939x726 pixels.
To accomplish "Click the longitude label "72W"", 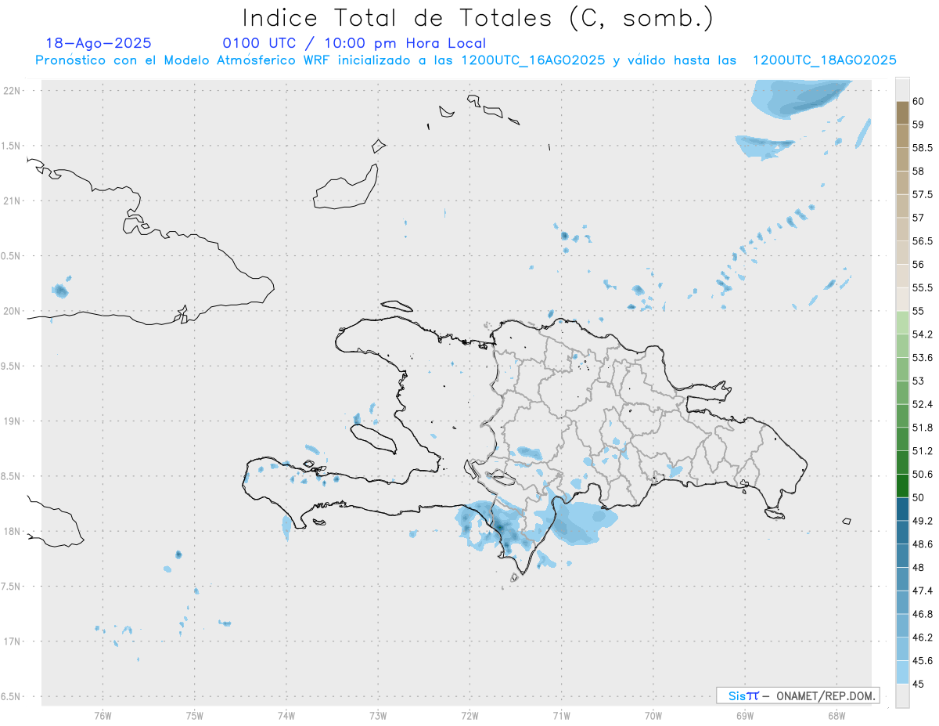I will coord(469,716).
